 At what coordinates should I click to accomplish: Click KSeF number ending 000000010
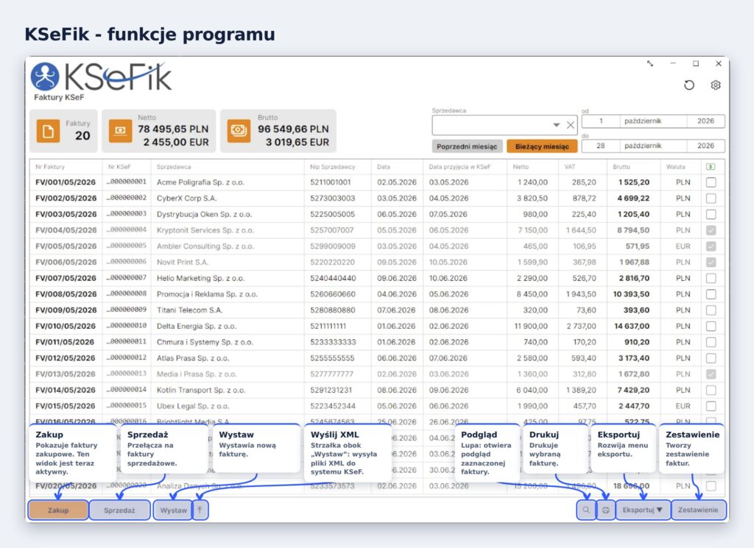pyautogui.click(x=127, y=326)
